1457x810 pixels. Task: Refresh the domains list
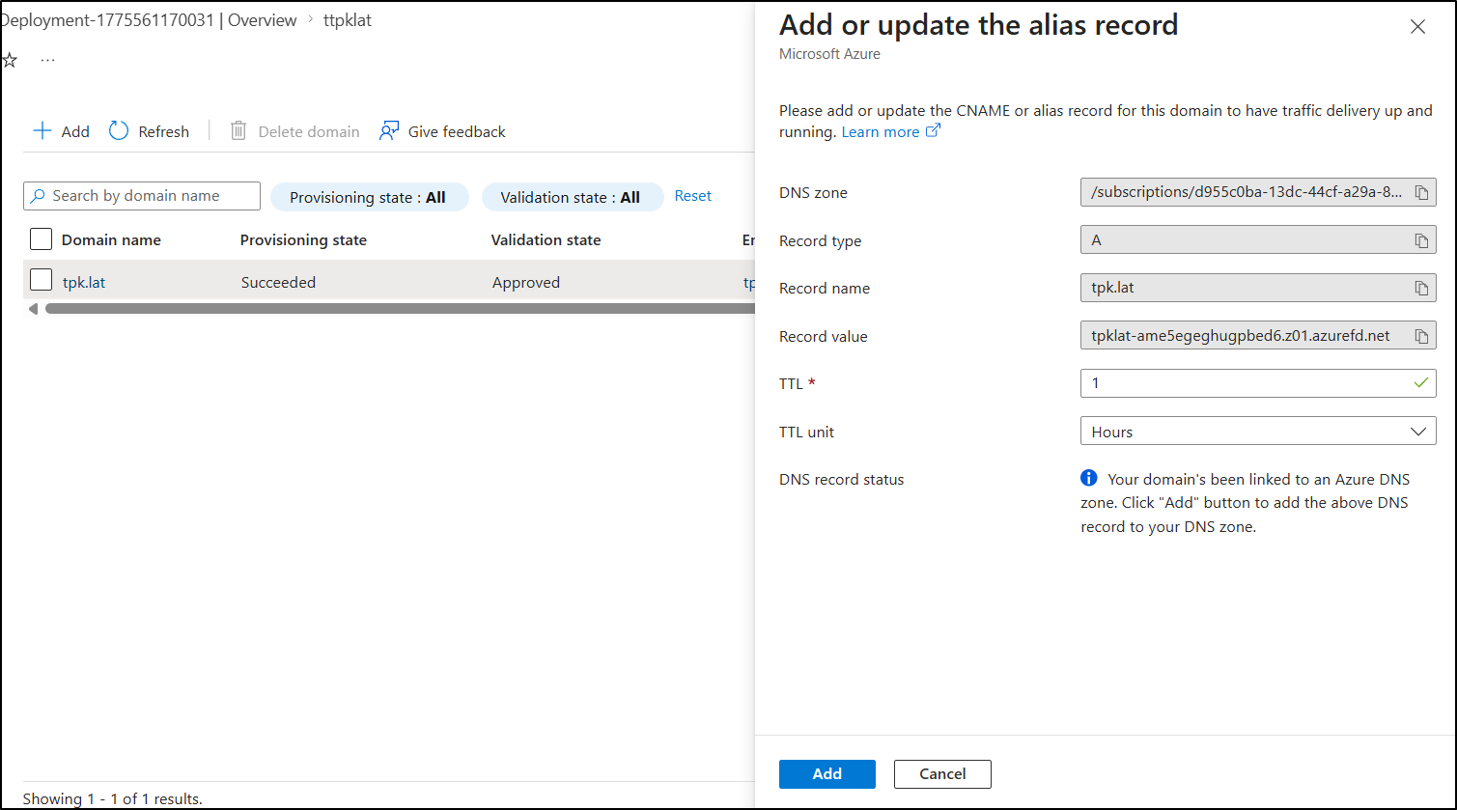pos(150,131)
